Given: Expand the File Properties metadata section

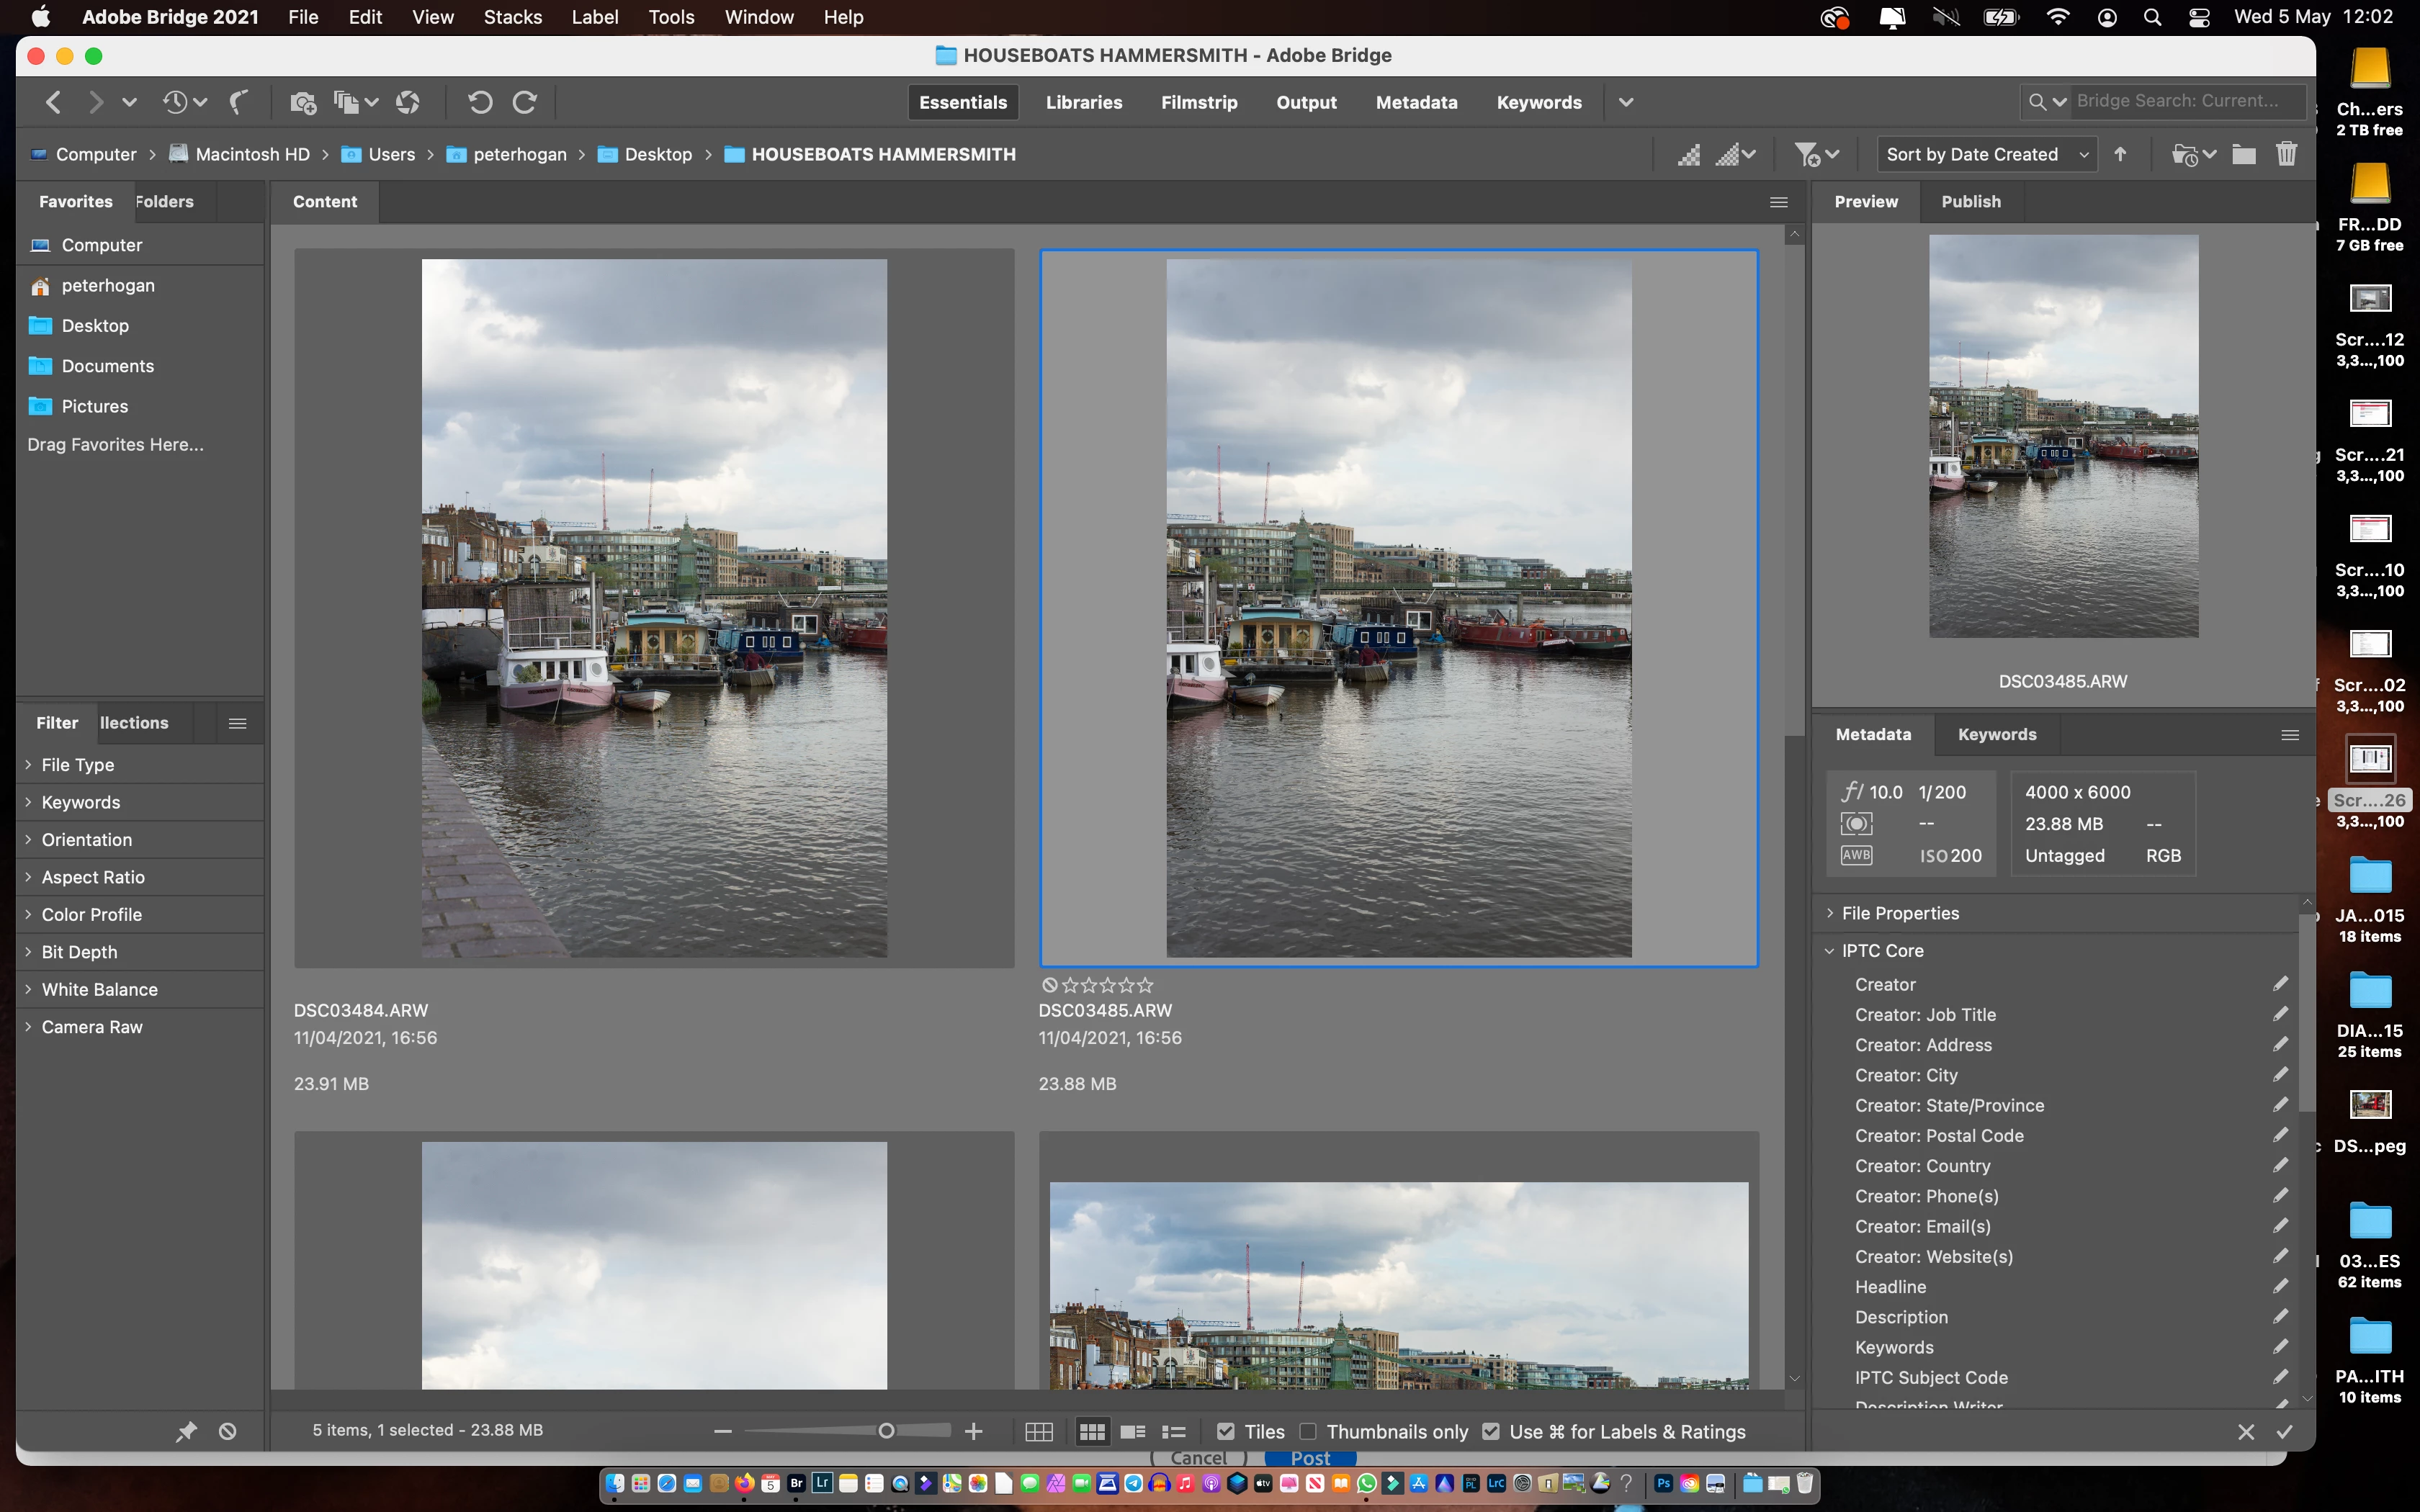Looking at the screenshot, I should (1900, 913).
